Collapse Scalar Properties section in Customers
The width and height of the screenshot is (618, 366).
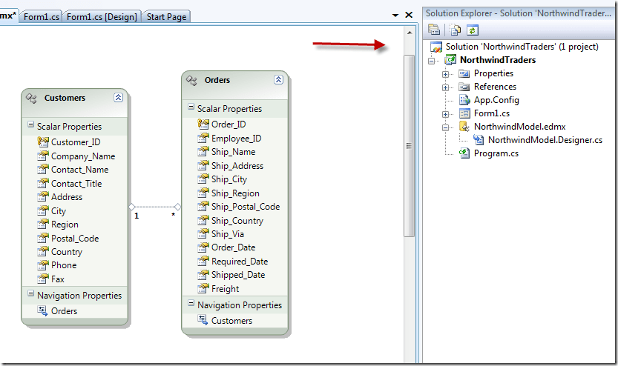(x=30, y=126)
